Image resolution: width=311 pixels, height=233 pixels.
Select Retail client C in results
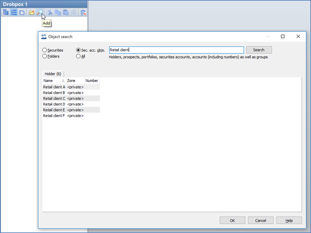pyautogui.click(x=54, y=98)
